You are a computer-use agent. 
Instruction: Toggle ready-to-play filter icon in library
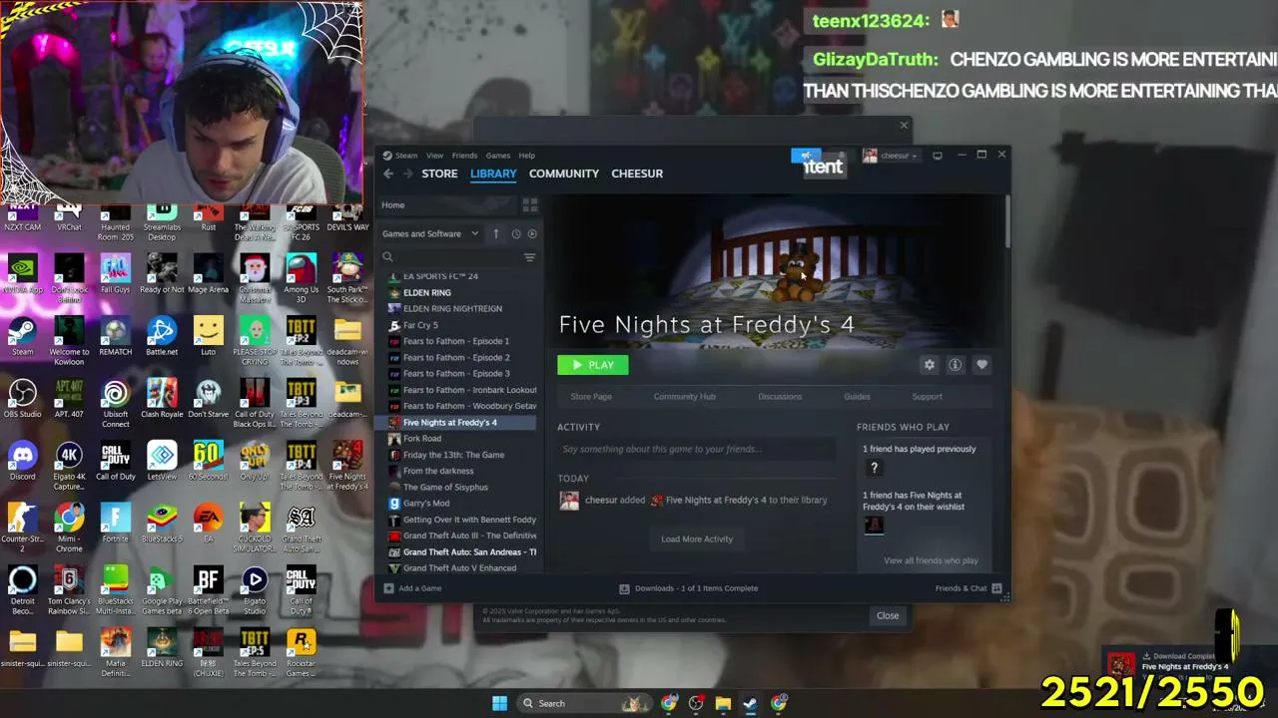click(x=532, y=233)
